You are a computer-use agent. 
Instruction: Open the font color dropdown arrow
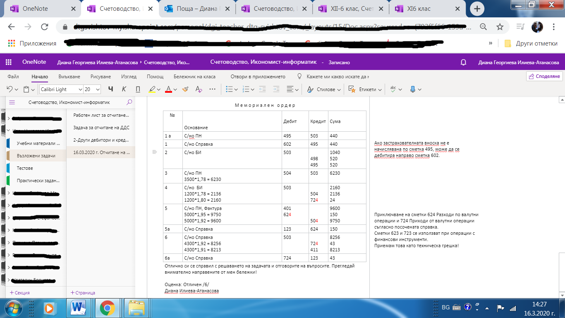point(175,89)
